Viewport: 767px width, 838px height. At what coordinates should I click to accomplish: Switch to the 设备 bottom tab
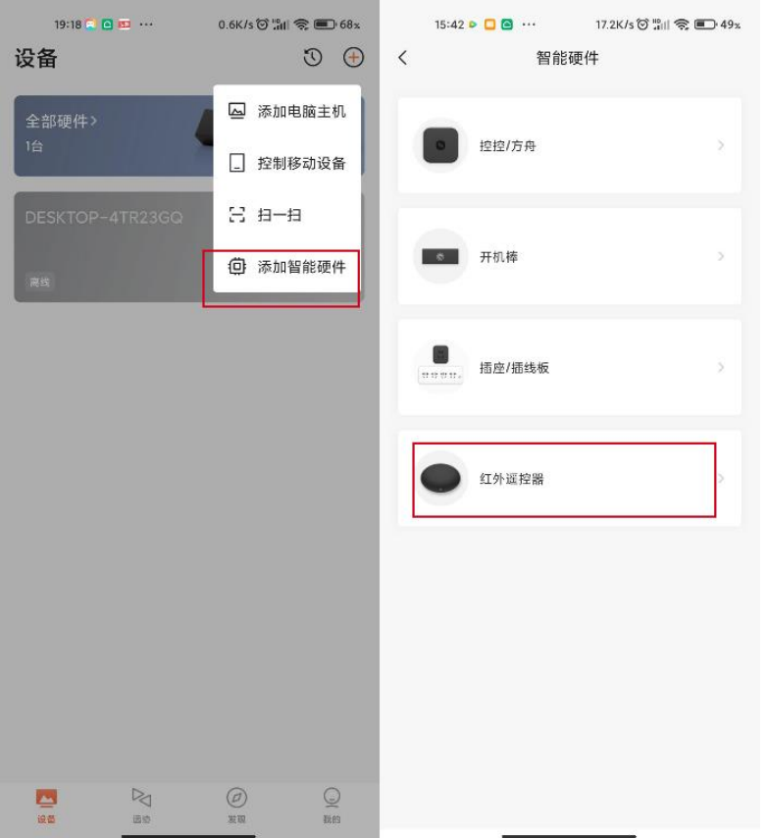pos(46,806)
